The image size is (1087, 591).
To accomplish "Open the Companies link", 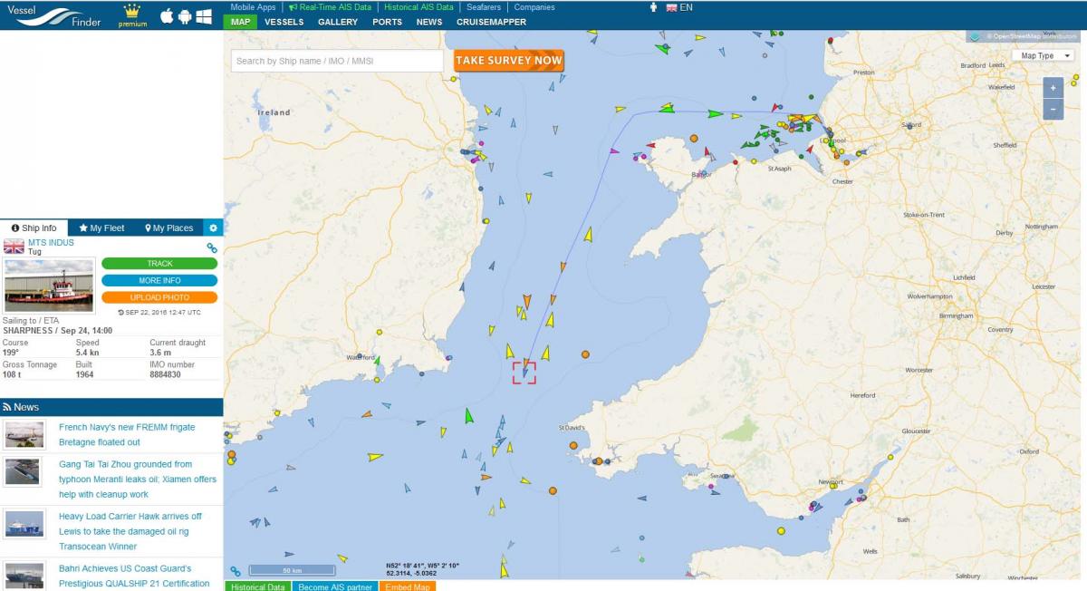I will point(534,7).
